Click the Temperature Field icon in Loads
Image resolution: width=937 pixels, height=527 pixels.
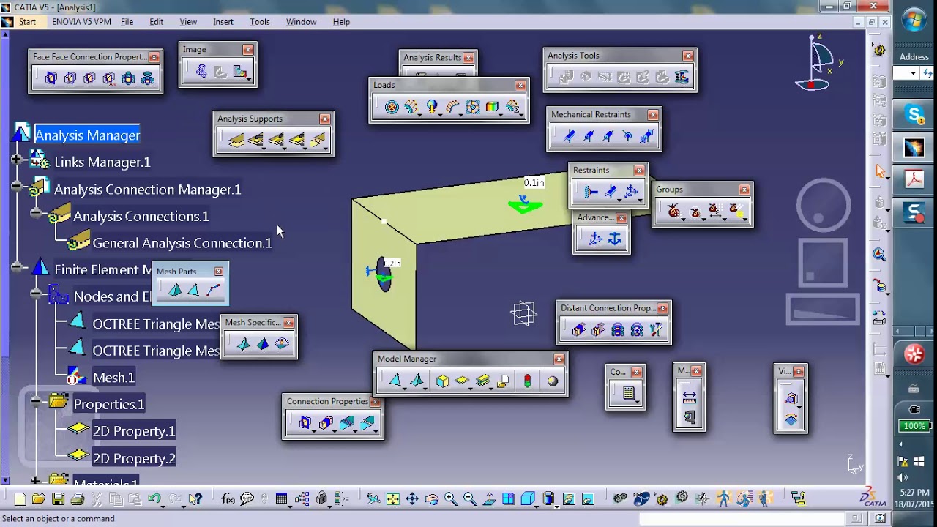492,108
